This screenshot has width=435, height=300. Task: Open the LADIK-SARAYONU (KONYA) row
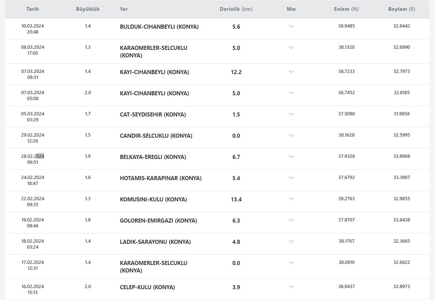pos(217,244)
